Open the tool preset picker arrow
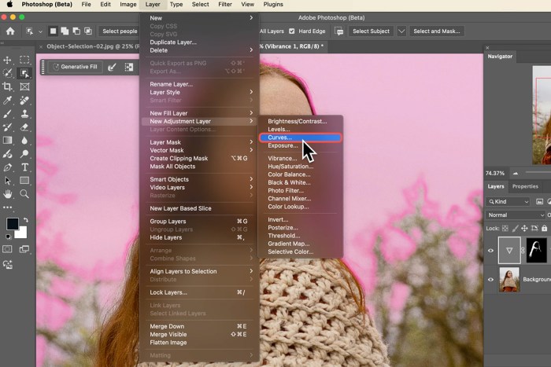 (x=40, y=31)
